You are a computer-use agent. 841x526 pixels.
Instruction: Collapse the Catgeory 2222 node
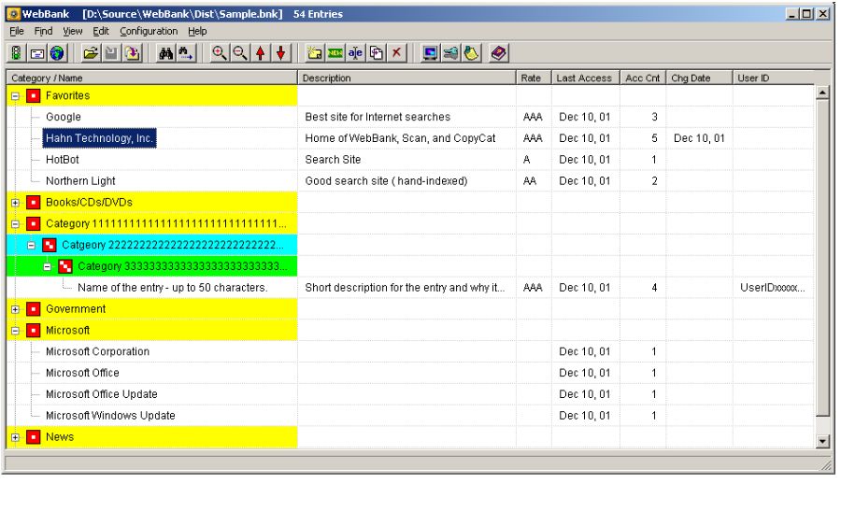pos(32,246)
